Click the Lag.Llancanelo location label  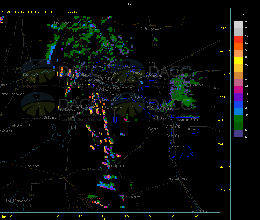(18, 201)
